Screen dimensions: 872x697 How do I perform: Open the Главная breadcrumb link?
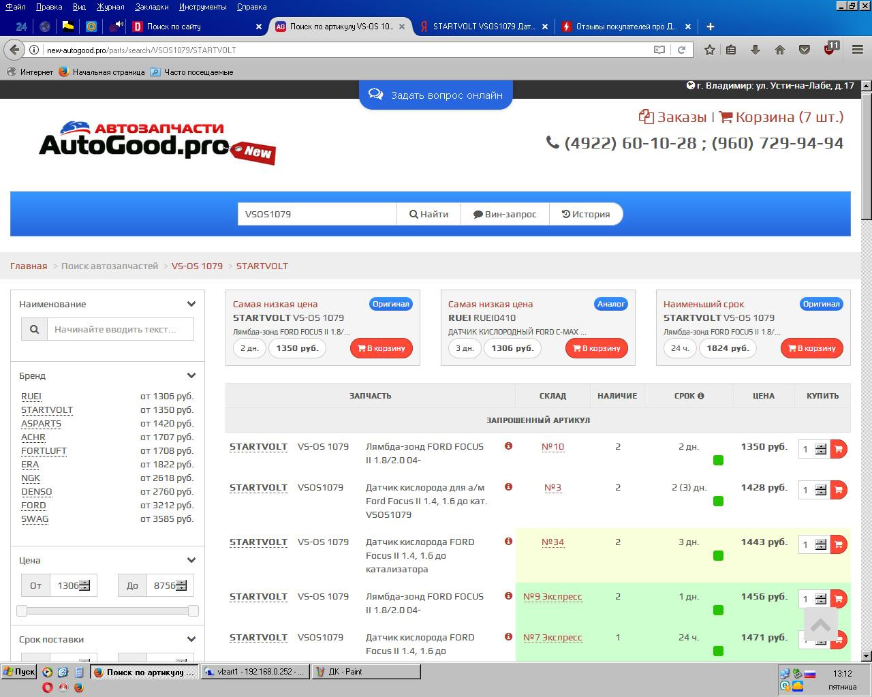point(29,266)
